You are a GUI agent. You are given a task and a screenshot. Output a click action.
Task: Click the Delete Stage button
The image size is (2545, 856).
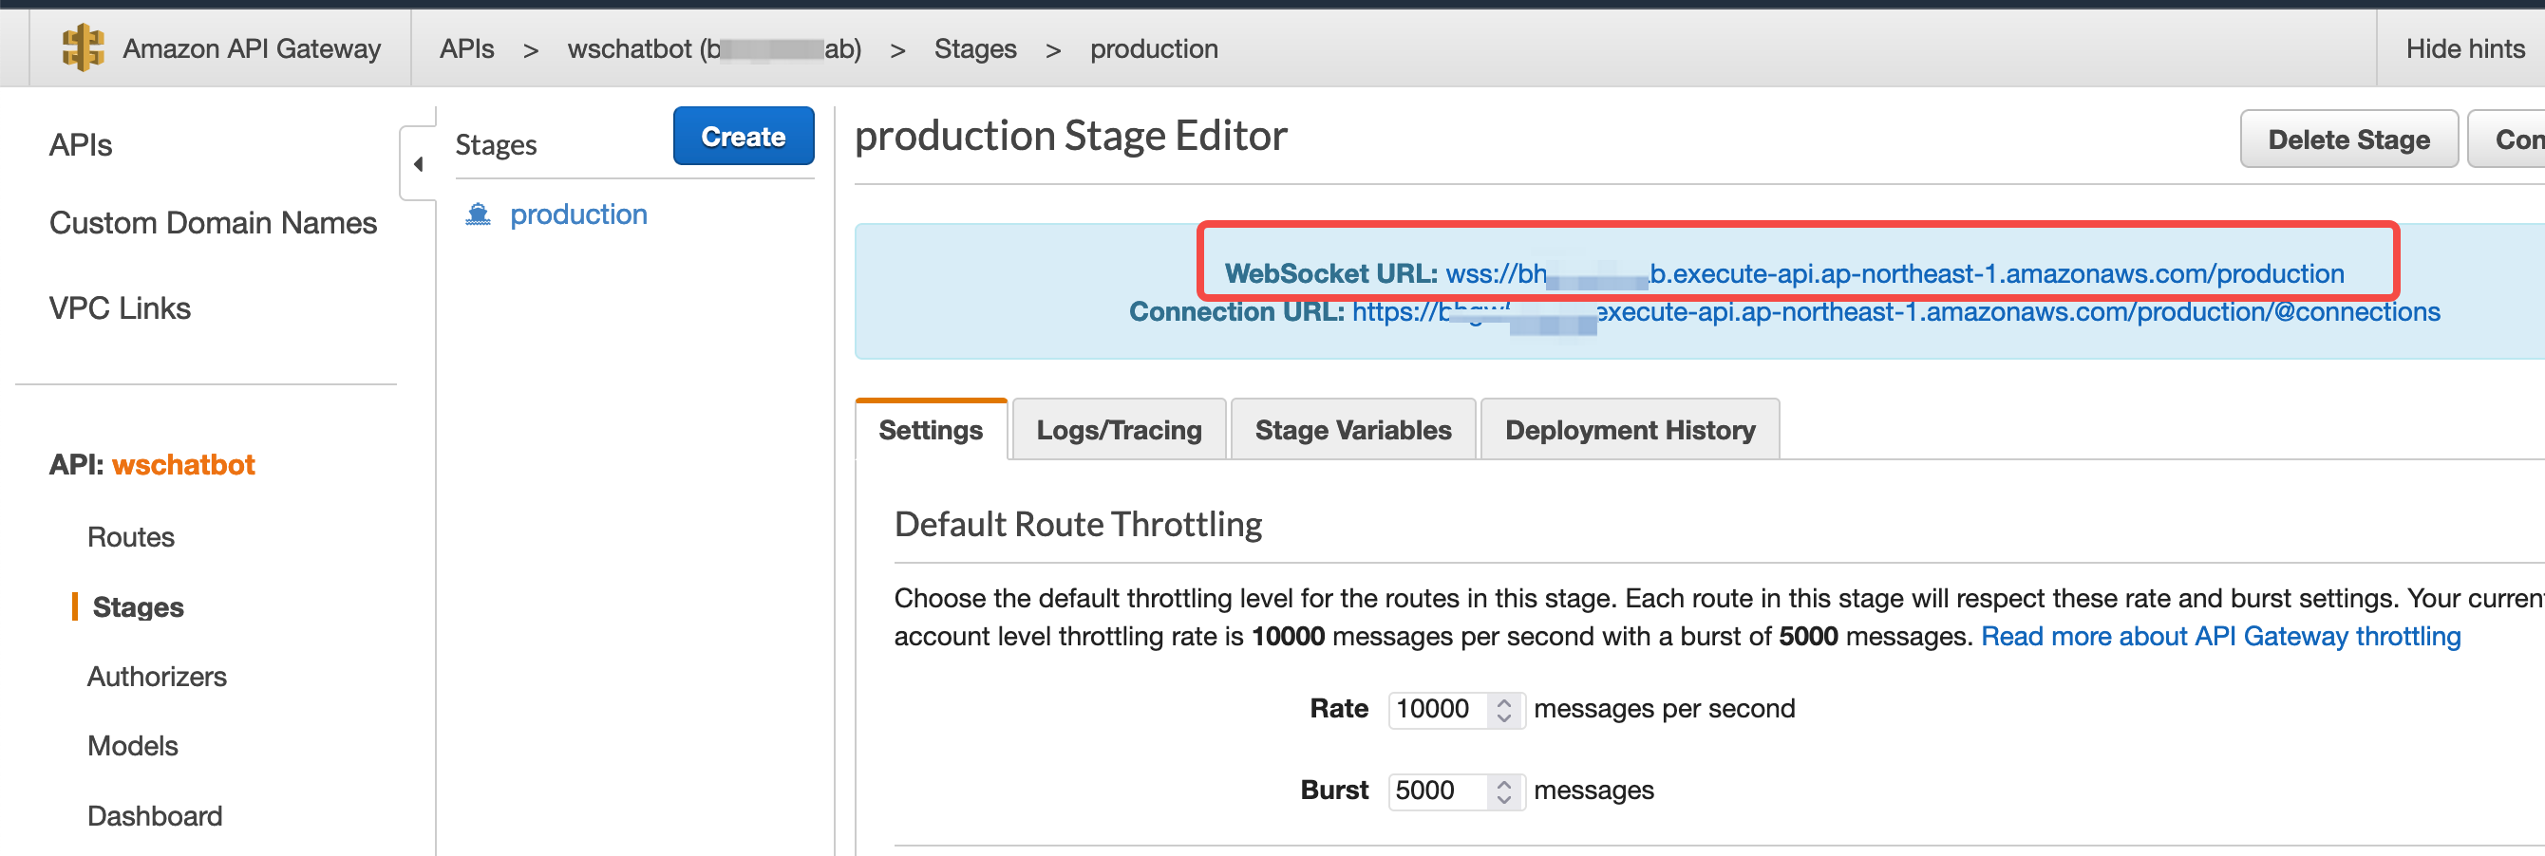[x=2348, y=140]
